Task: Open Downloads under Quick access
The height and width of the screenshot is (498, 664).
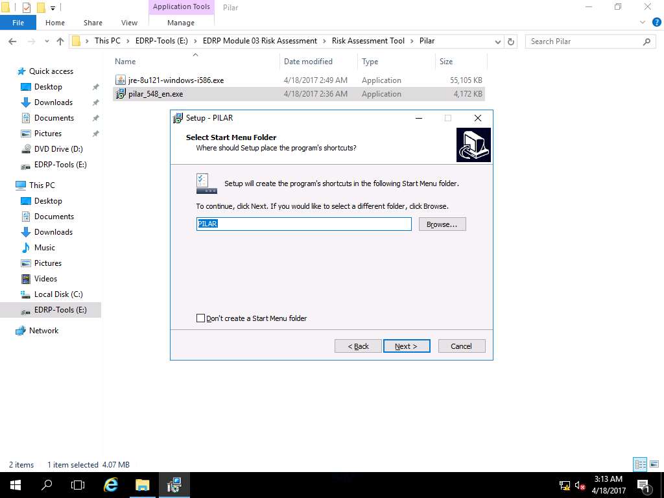Action: [53, 102]
